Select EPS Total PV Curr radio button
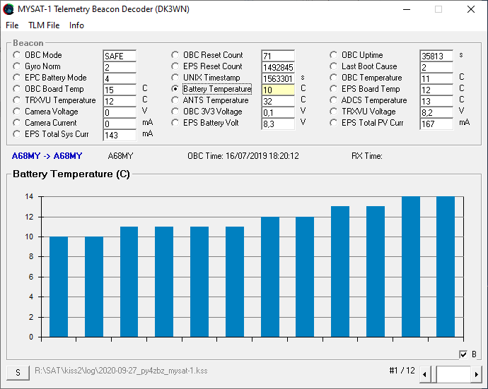The width and height of the screenshot is (488, 389). point(335,123)
